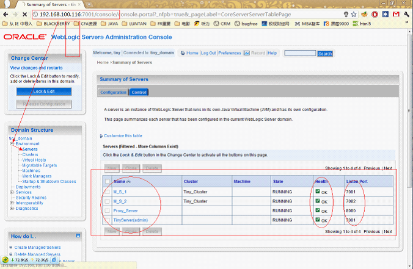The image size is (413, 269).
Task: Open the BLACKBERRY bookmarks folder
Action: pyautogui.click(x=53, y=24)
